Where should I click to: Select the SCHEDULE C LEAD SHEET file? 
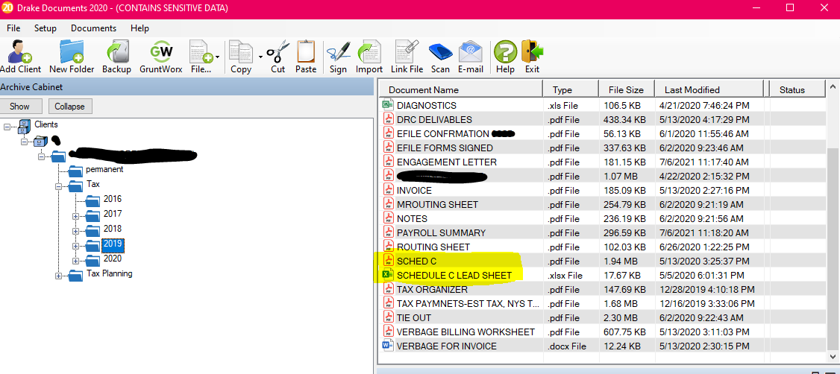point(454,276)
